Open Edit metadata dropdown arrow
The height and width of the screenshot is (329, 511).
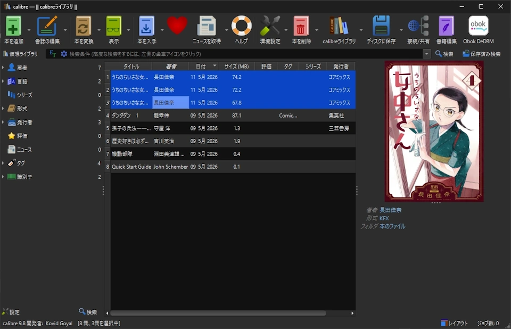coord(65,30)
